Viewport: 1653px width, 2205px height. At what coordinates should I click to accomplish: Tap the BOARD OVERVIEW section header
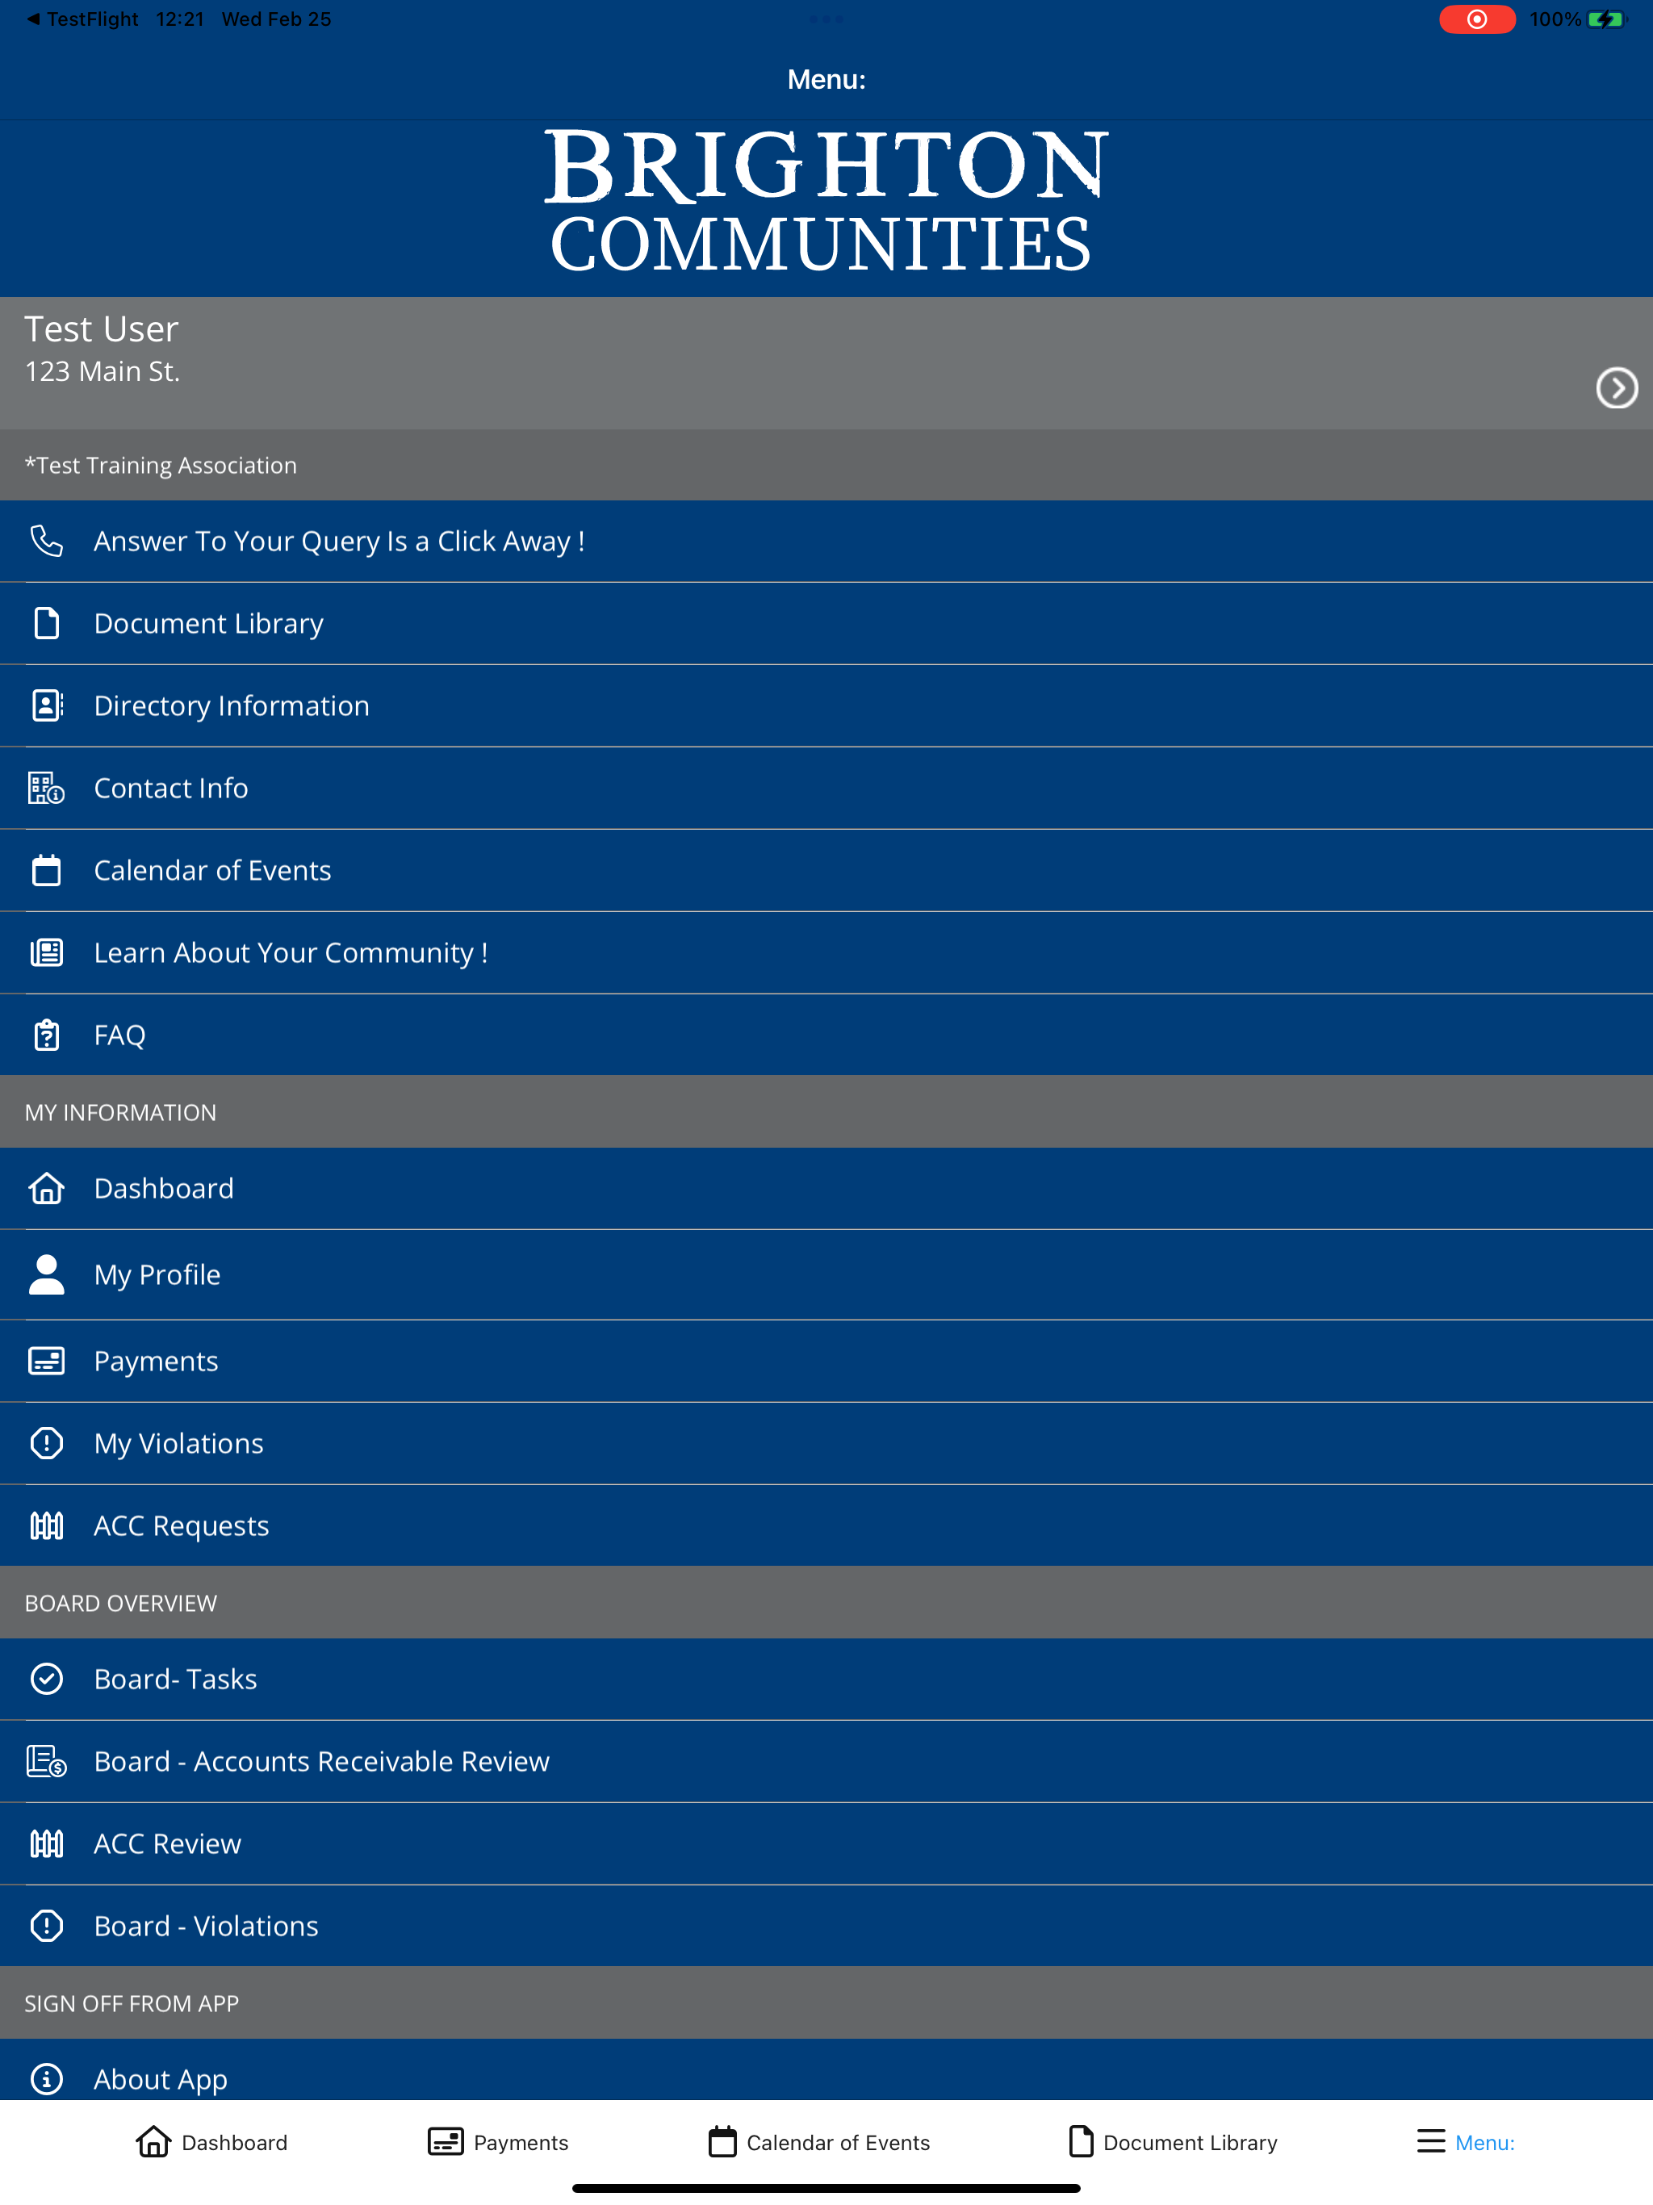click(x=826, y=1602)
